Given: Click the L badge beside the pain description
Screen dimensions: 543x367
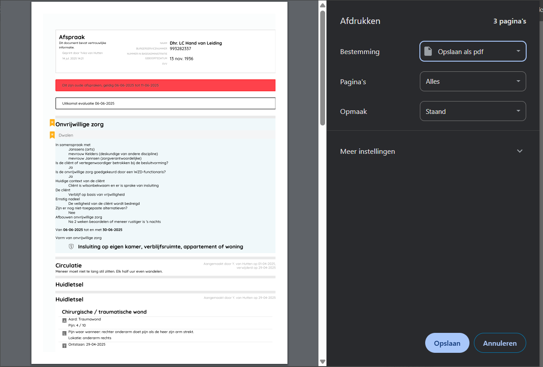Looking at the screenshot, I should pos(64,333).
